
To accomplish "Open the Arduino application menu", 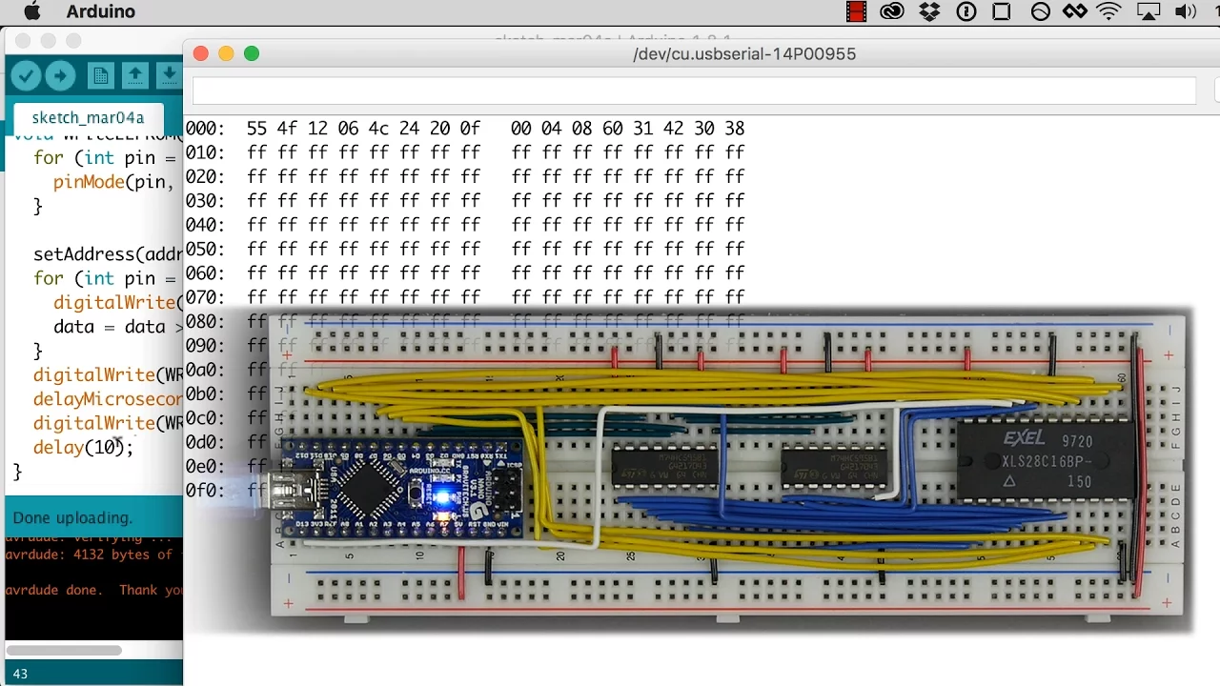I will click(x=101, y=11).
